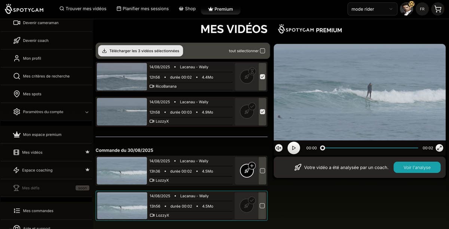The height and width of the screenshot is (229, 449).
Task: Expand the Paramètres du compte section
Action: (87, 112)
